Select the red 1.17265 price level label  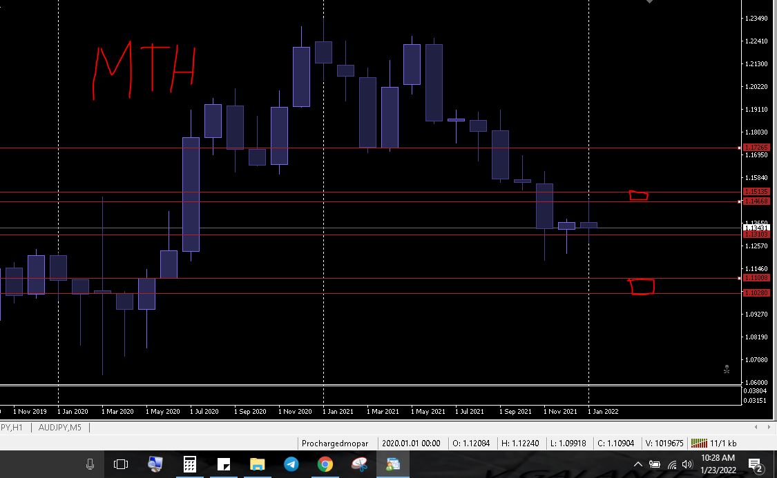756,148
